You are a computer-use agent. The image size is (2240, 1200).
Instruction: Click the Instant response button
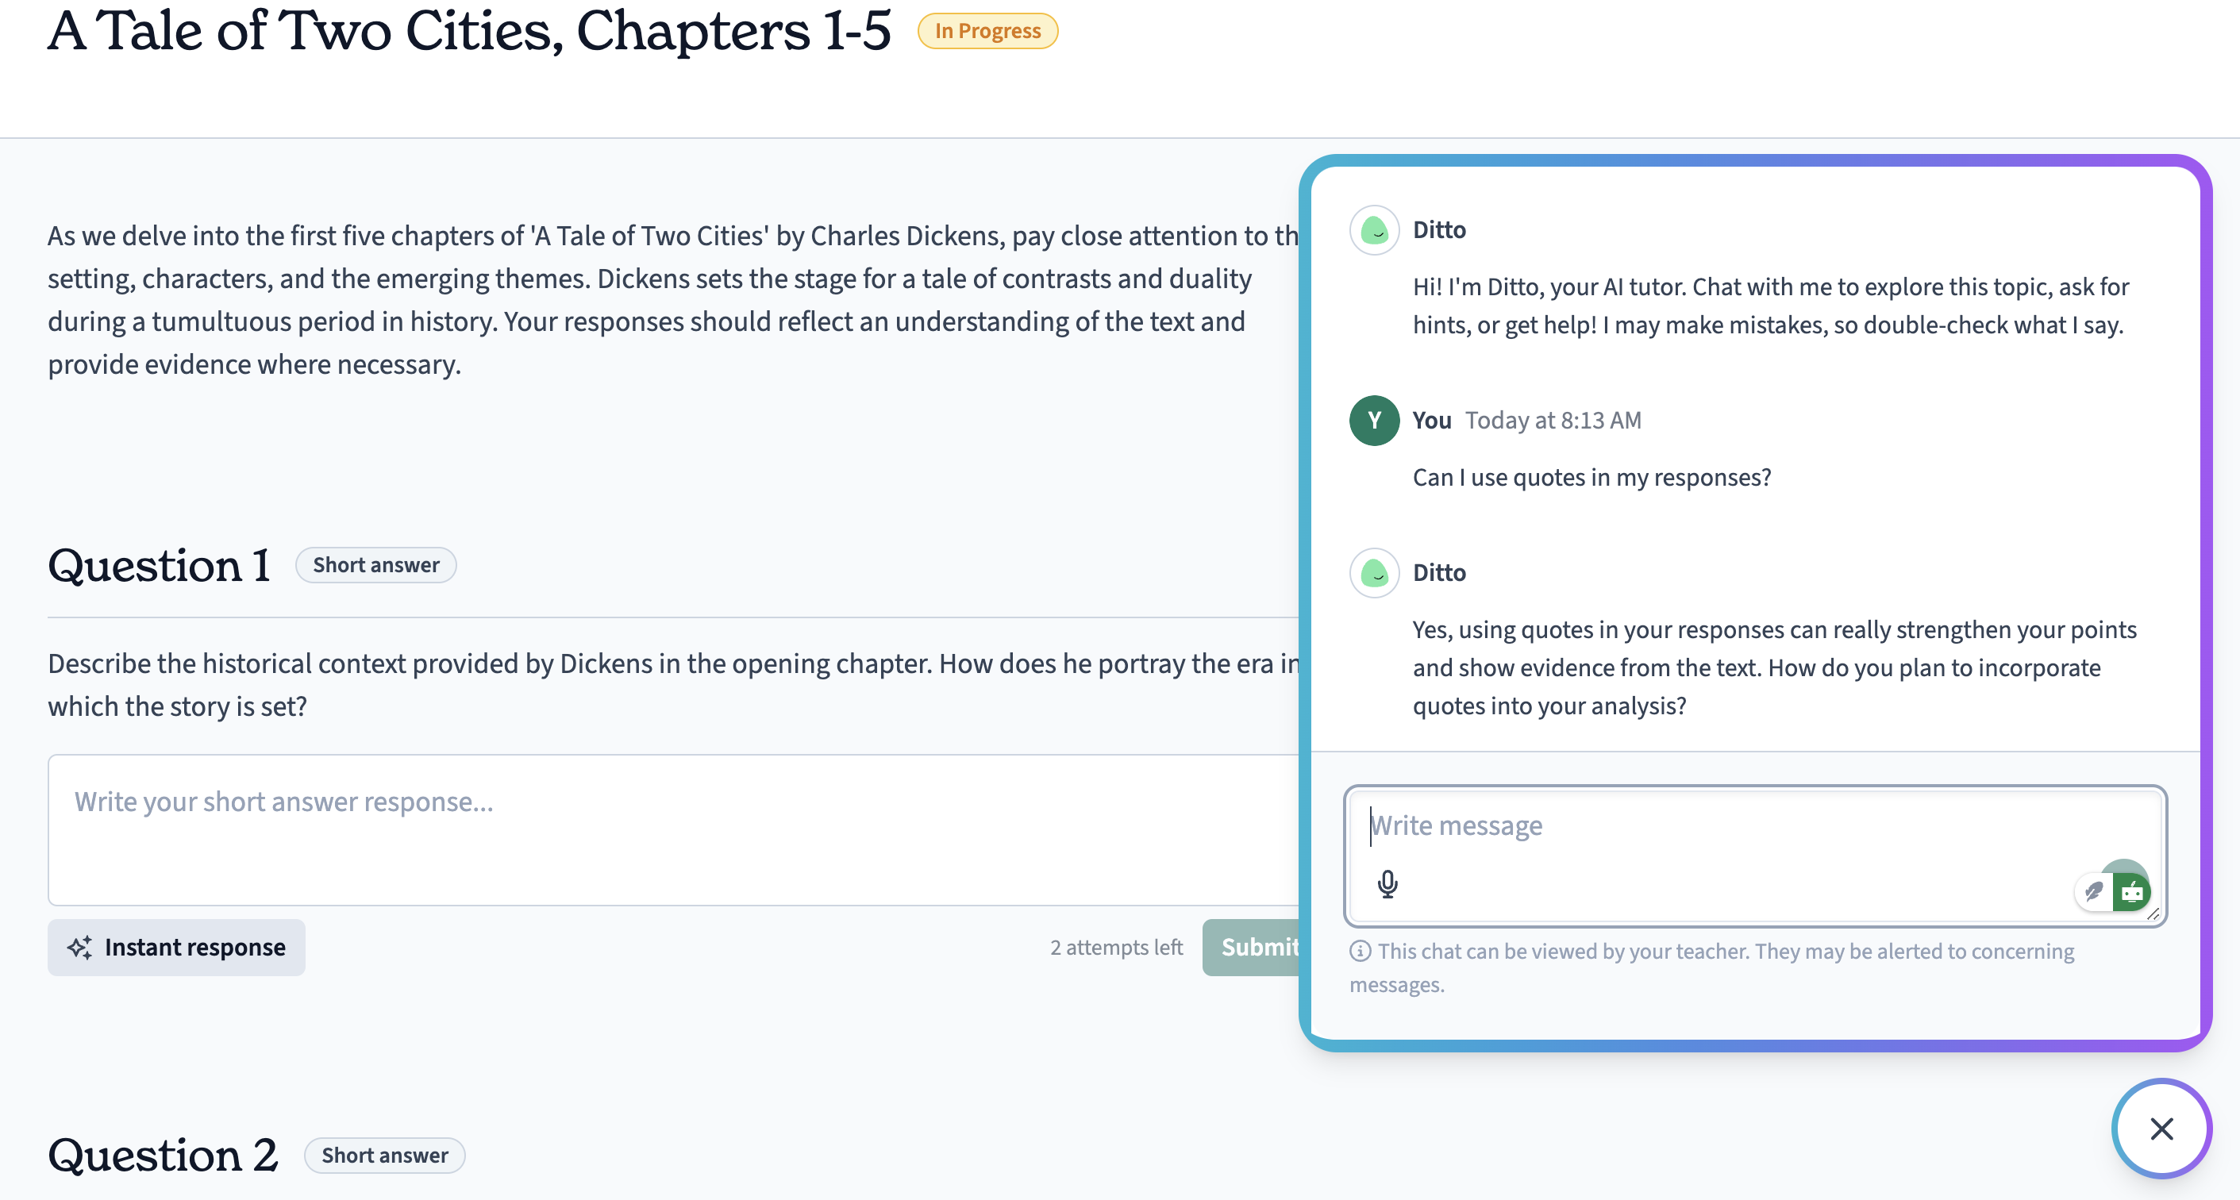(176, 947)
